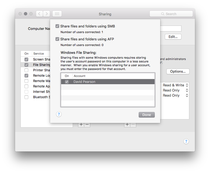
Task: Click the Search field
Action: [171, 14]
